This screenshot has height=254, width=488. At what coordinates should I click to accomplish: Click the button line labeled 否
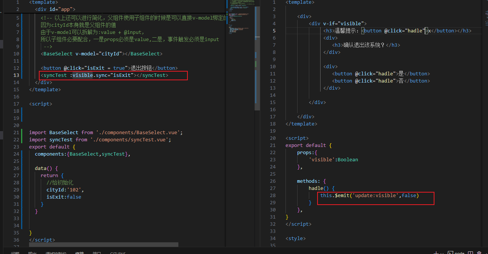point(381,81)
